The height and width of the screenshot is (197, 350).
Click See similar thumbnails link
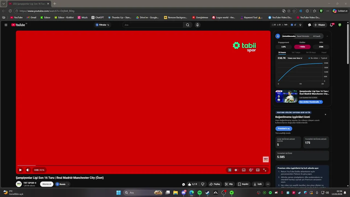[310, 102]
